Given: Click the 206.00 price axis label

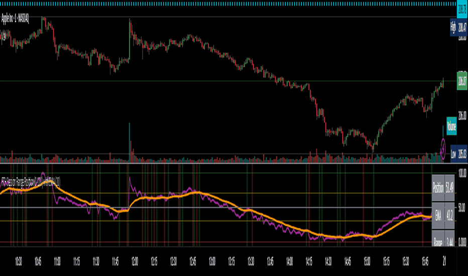Looking at the screenshot, I should pyautogui.click(x=462, y=114).
